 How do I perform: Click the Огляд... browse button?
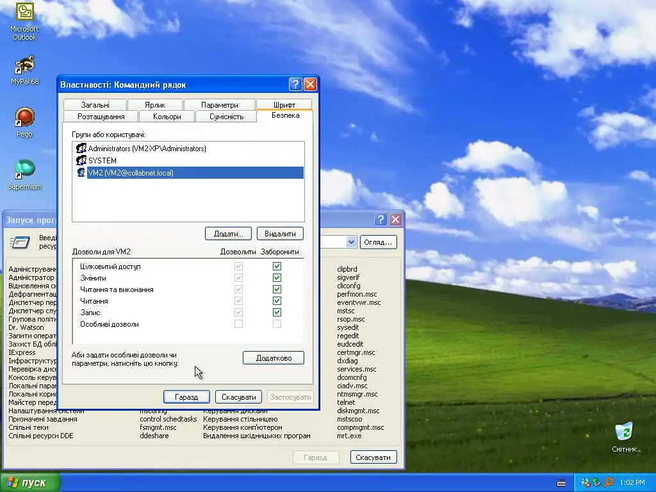pyautogui.click(x=378, y=242)
